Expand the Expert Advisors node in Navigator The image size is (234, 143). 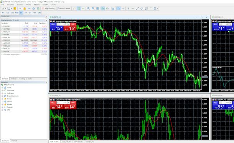click(x=2, y=96)
